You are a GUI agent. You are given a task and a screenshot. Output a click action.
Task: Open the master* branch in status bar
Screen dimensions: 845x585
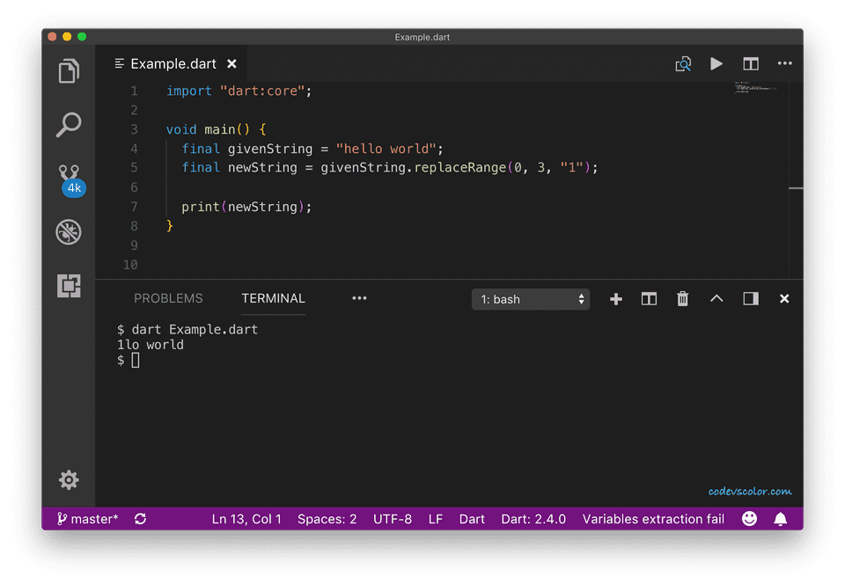point(87,519)
